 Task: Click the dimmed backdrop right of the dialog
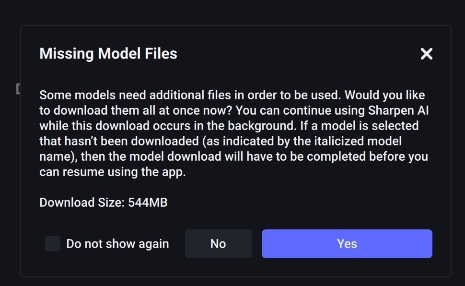click(458, 144)
